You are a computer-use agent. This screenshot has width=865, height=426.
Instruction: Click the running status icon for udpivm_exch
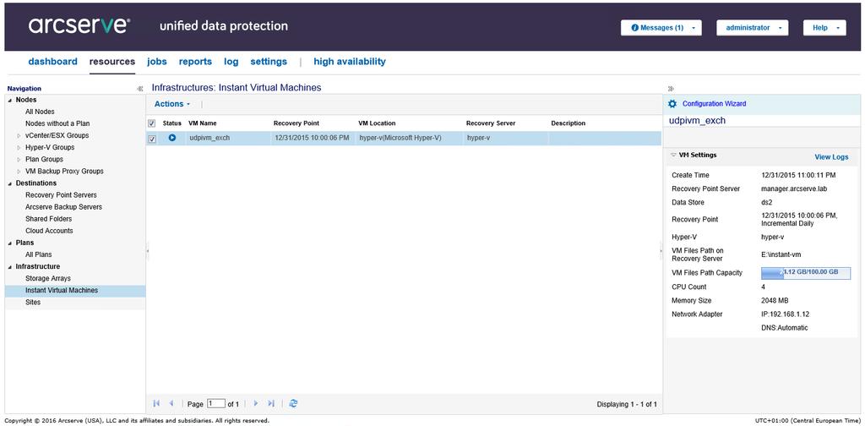172,138
